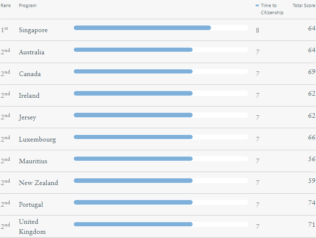Open the Luxembourg program entry
Image resolution: width=316 pixels, height=238 pixels.
pyautogui.click(x=37, y=139)
